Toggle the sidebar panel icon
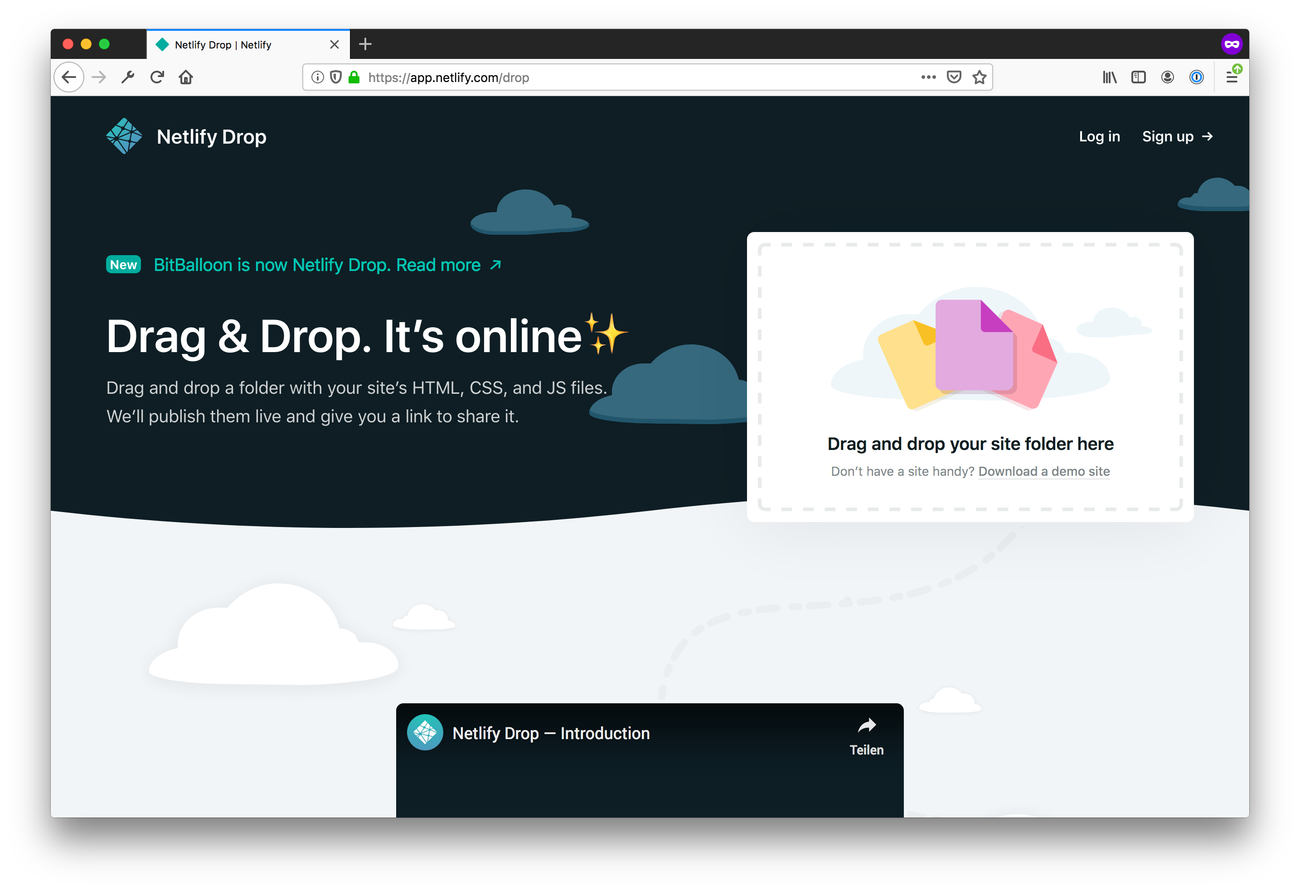Screen dimensions: 1300x890 [x=1138, y=77]
